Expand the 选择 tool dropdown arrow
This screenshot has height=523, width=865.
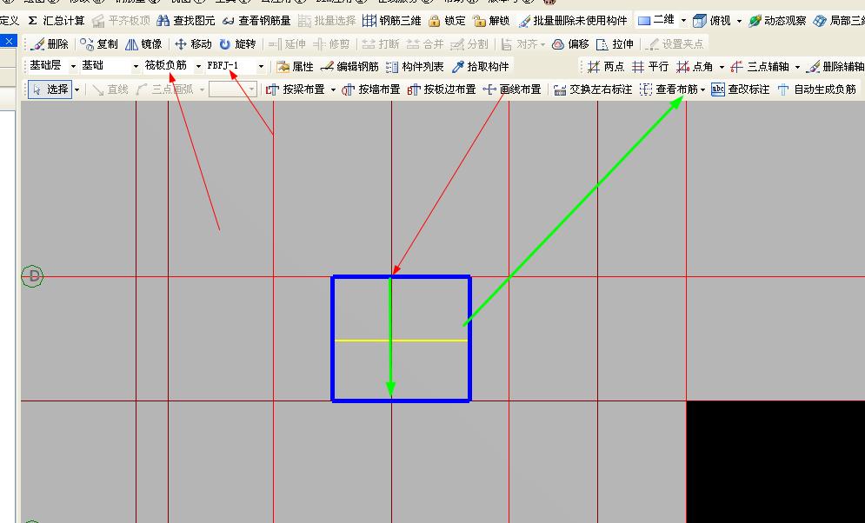pos(77,89)
